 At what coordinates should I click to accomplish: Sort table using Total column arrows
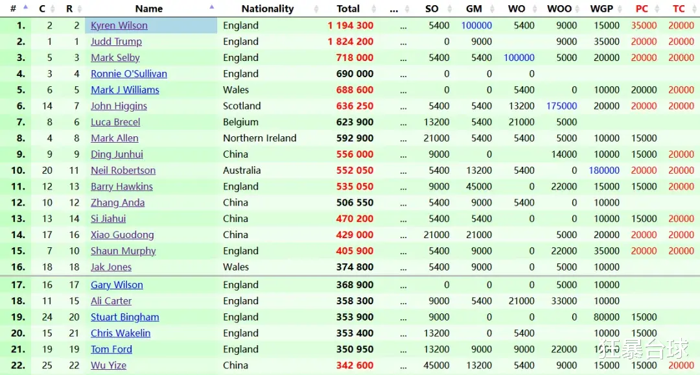point(374,8)
